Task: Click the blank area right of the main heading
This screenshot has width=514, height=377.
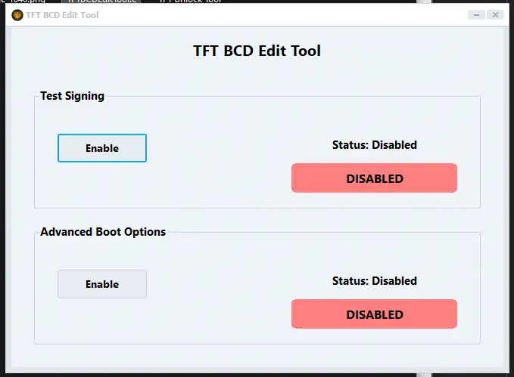Action: 409,51
